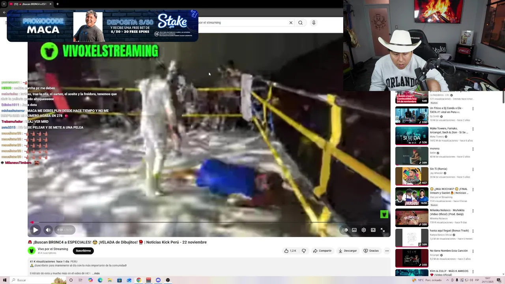The width and height of the screenshot is (505, 284).
Task: Open subtitles option in the player controls
Action: pos(354,230)
